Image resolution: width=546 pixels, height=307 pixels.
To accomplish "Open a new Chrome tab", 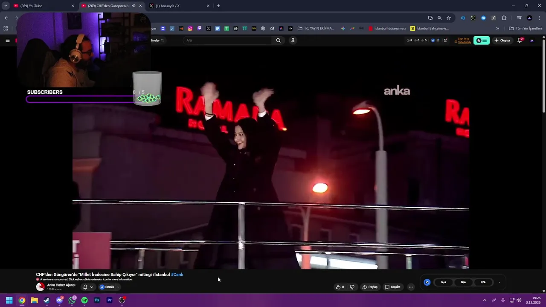I will [218, 6].
